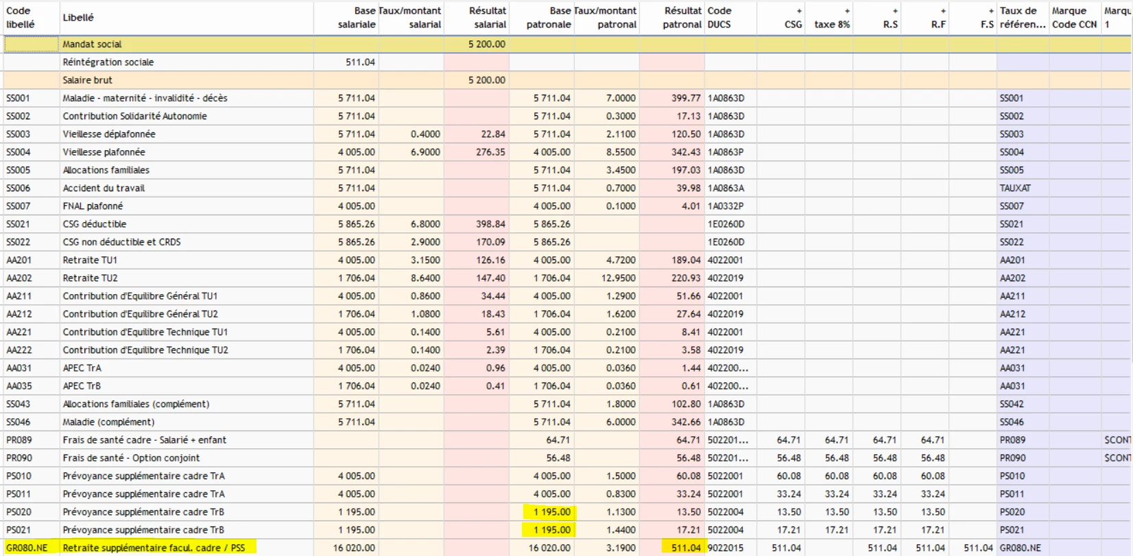1133x556 pixels.
Task: Select the Vieillesse plafonnée label cell
Action: 104,152
